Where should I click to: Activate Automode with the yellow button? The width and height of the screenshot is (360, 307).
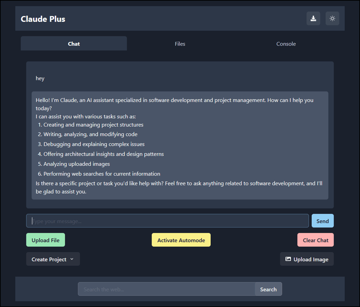pyautogui.click(x=181, y=240)
